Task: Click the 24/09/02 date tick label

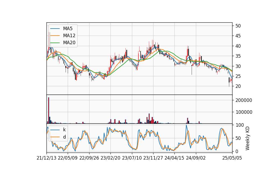Action: [196, 158]
